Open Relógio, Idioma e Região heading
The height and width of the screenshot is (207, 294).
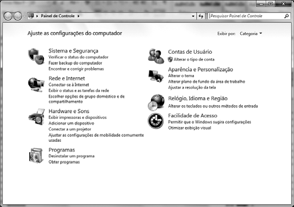coord(198,98)
